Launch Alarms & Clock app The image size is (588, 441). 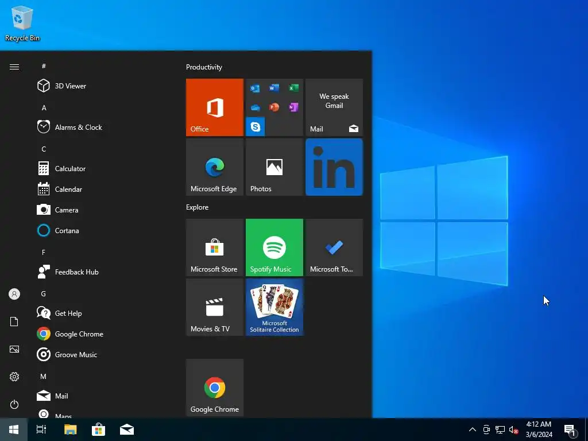pos(101,127)
